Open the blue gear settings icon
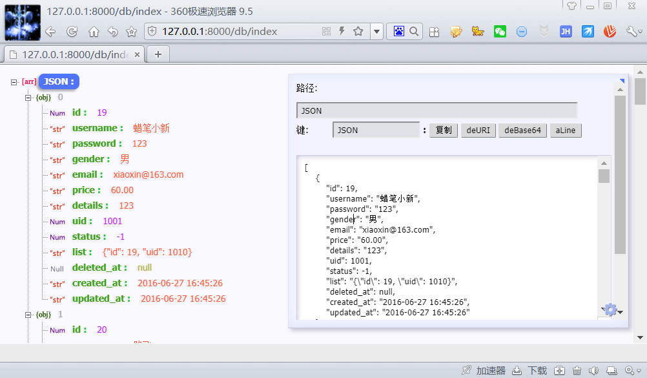This screenshot has height=378, width=647. pos(610,310)
